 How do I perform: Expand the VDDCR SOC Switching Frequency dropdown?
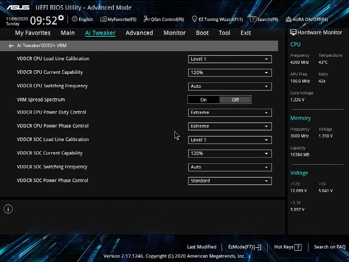tap(230, 167)
